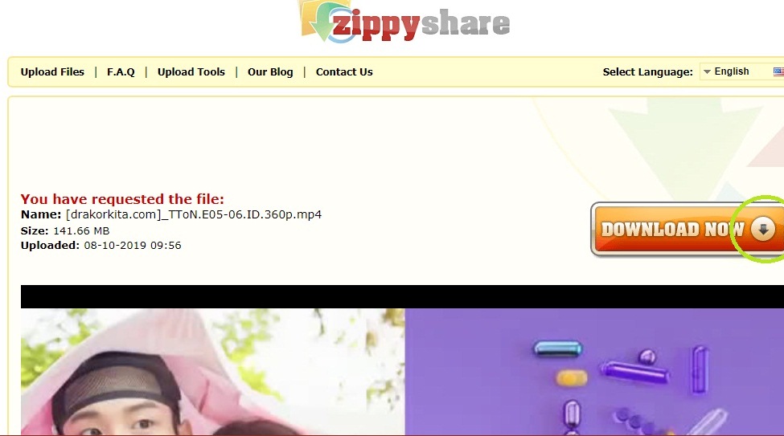This screenshot has height=436, width=784.
Task: Click the orange DOWNLOAD NOW button
Action: click(687, 229)
